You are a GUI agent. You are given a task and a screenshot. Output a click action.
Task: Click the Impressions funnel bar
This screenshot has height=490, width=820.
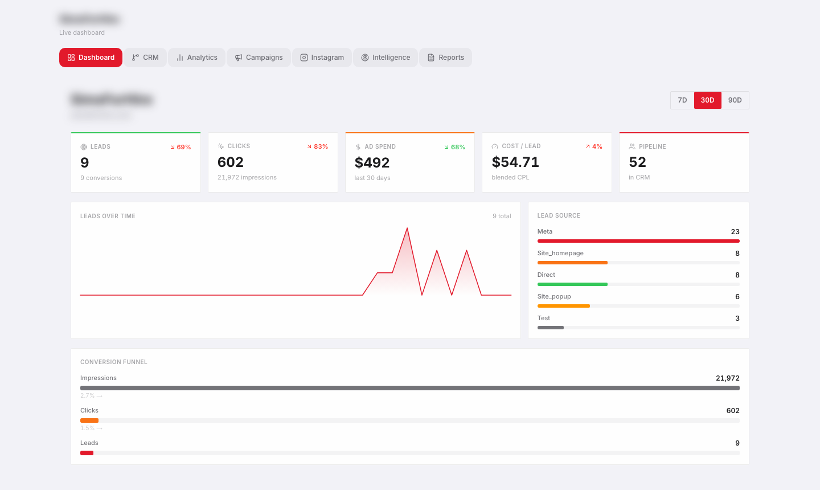[x=410, y=388]
